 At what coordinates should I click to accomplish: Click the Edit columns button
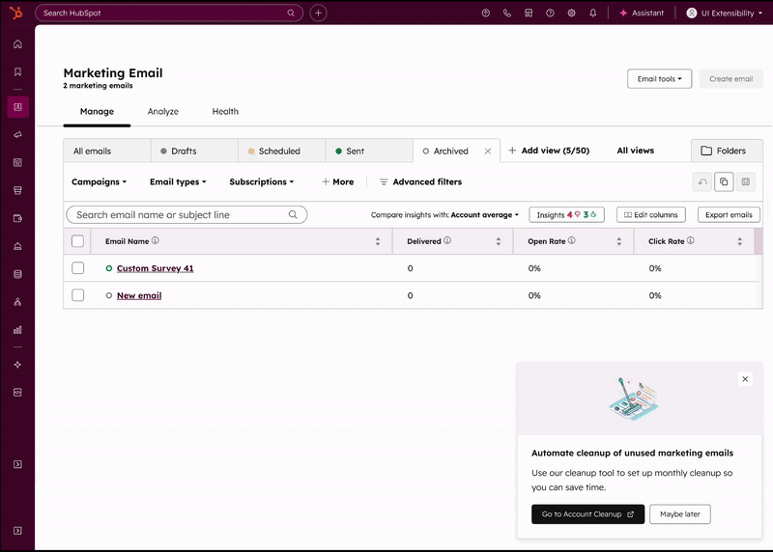click(650, 214)
